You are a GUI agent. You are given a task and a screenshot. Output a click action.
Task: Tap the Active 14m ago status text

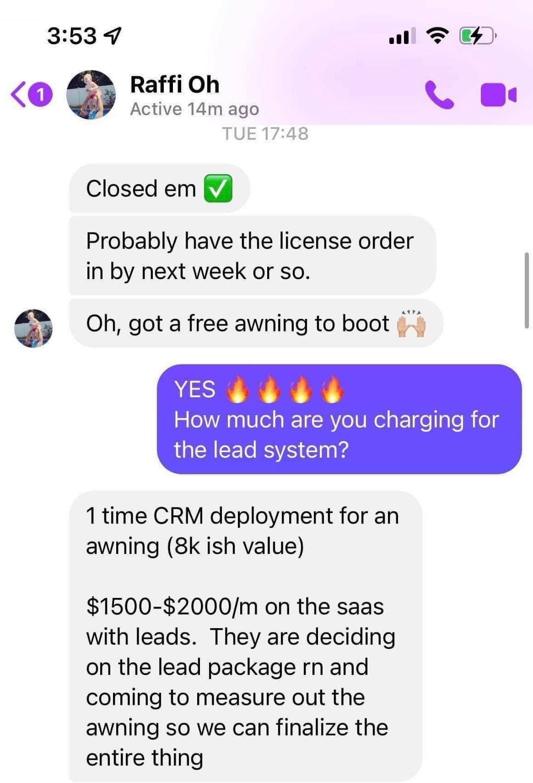tap(194, 109)
